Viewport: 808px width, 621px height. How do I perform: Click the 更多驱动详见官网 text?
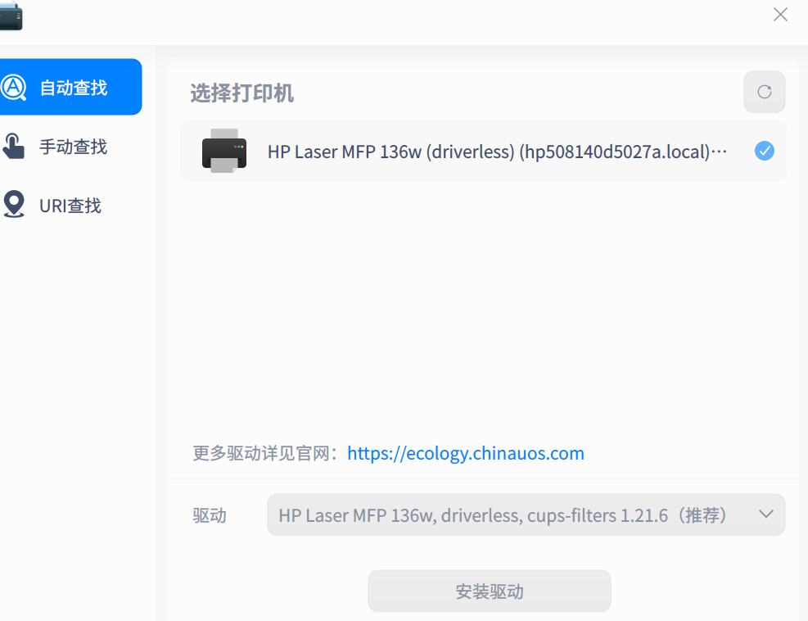point(261,453)
